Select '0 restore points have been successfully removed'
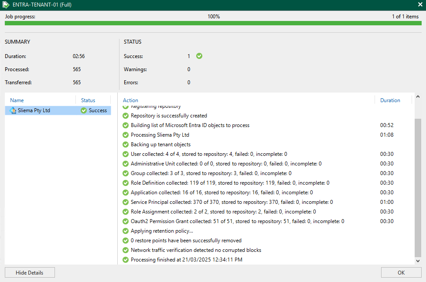This screenshot has height=282, width=426. coord(186,241)
